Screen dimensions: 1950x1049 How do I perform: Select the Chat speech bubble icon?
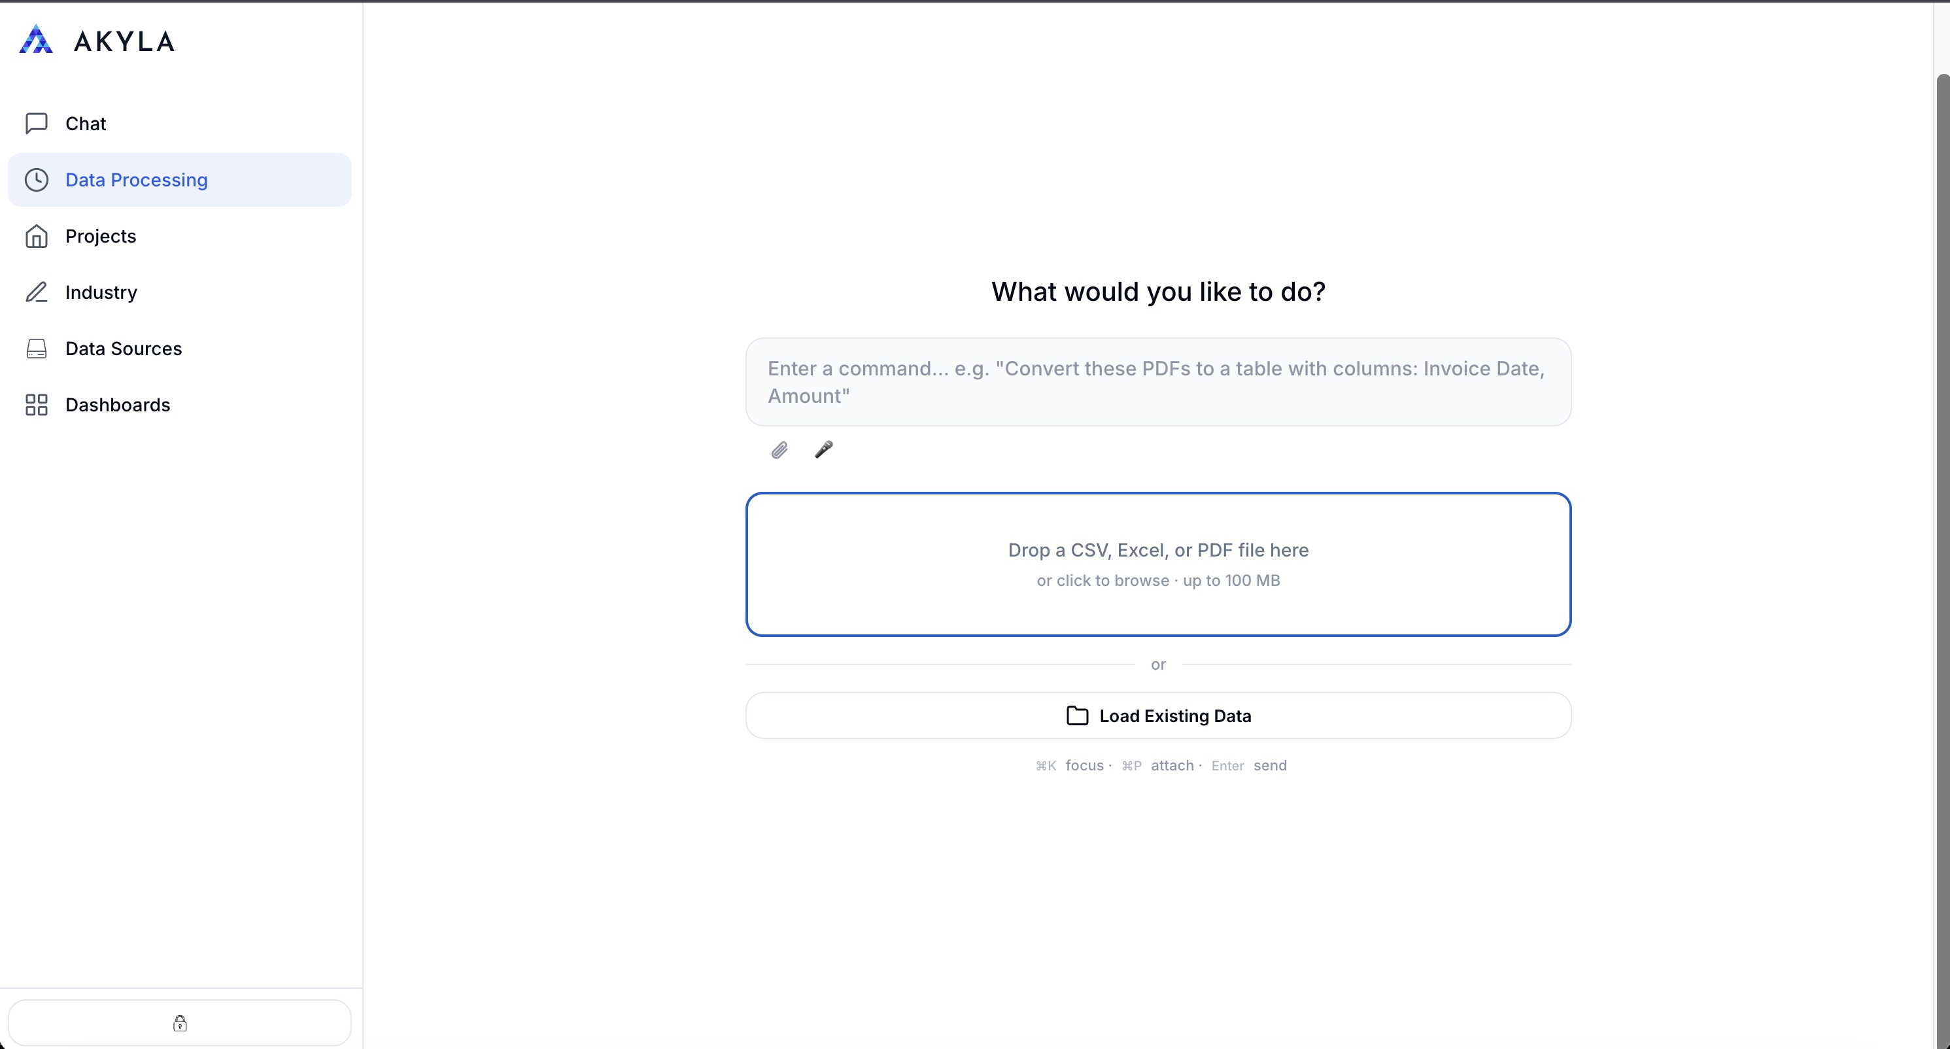(x=37, y=124)
